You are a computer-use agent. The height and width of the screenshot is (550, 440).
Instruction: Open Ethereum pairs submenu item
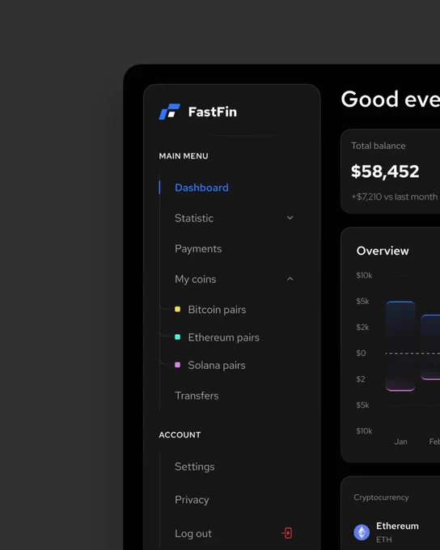(x=223, y=337)
